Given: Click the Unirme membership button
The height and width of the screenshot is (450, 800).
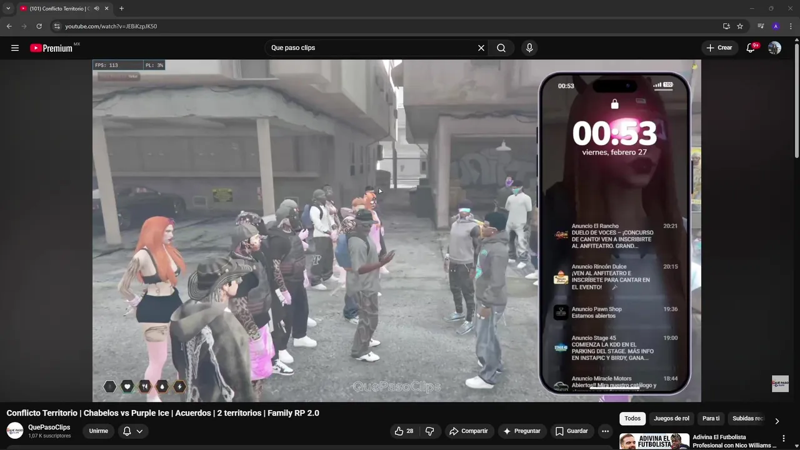Looking at the screenshot, I should (x=99, y=431).
